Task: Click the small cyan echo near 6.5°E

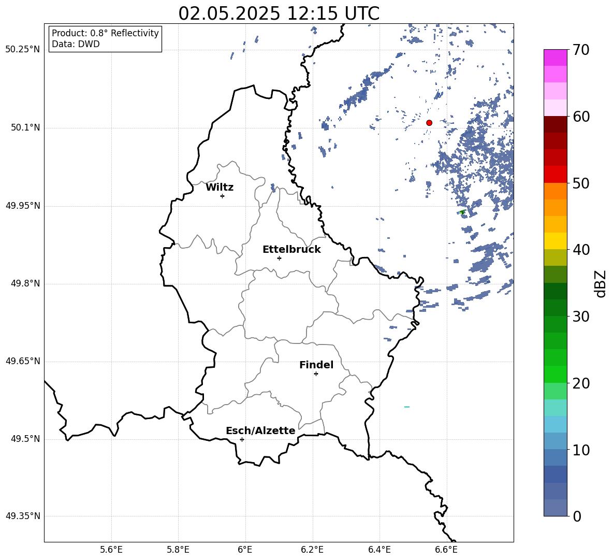Action: [x=406, y=407]
